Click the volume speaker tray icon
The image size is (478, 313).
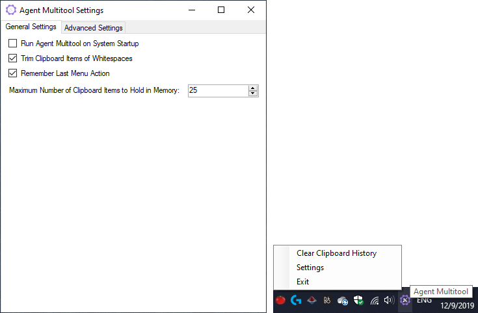click(x=390, y=301)
